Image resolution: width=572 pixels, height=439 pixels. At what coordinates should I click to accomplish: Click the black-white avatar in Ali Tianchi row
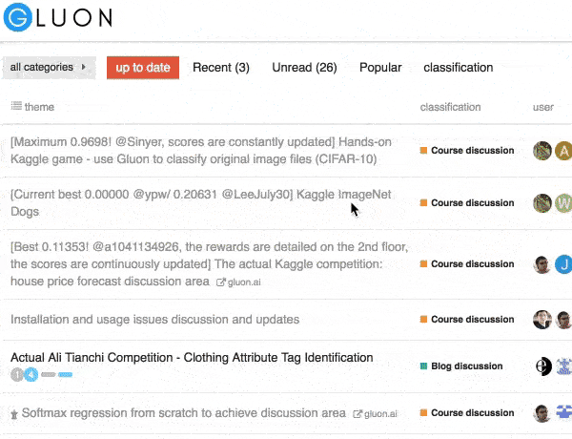[542, 366]
